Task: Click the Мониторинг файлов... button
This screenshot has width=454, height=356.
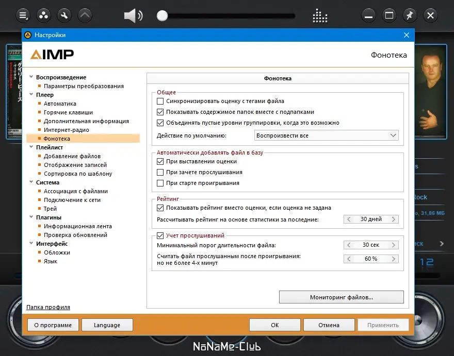Action: pyautogui.click(x=342, y=297)
